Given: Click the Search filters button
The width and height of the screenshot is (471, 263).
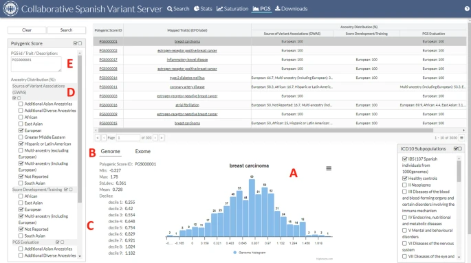Looking at the screenshot, I should pos(66,30).
